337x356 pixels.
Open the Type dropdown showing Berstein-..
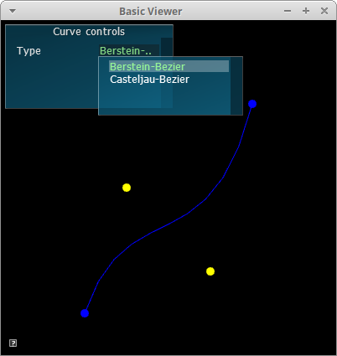click(129, 51)
